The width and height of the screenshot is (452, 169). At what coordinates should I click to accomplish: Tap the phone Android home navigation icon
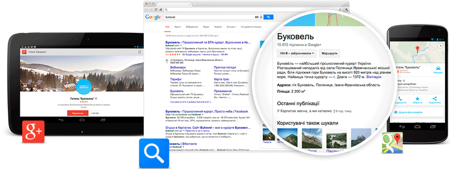point(417,127)
